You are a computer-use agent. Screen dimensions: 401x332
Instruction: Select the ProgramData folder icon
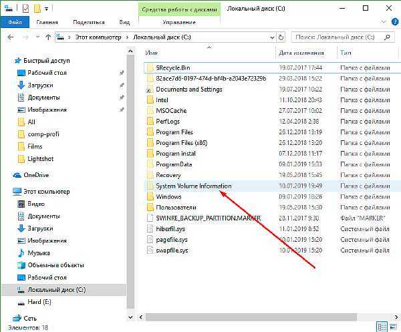[x=150, y=164]
